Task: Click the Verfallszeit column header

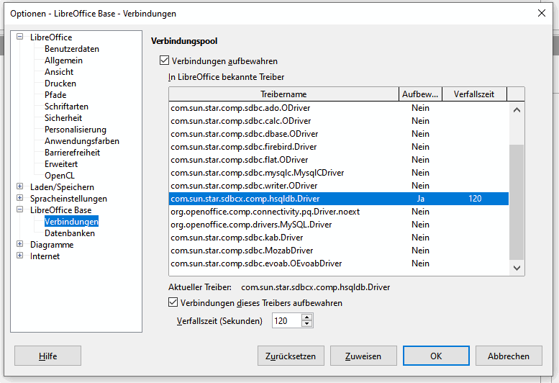Action: (474, 94)
